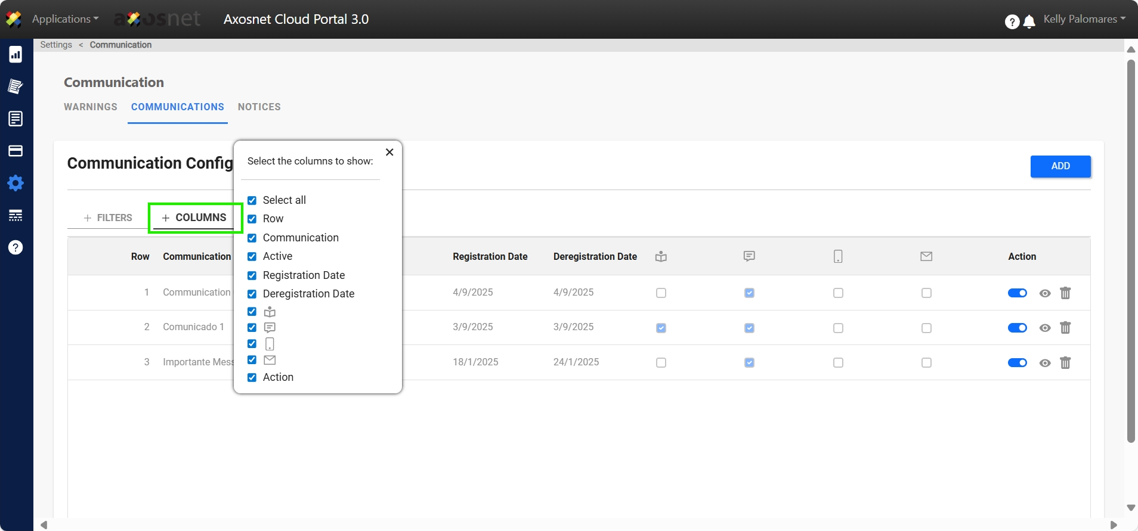1138x531 pixels.
Task: Uncheck the Registration Date column checkbox
Action: tap(252, 275)
